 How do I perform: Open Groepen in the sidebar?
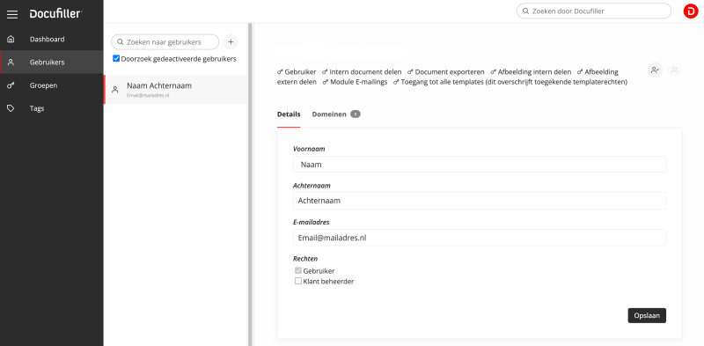coord(52,85)
